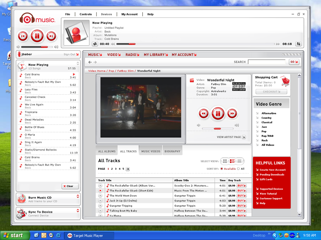Pause the main player with the large pause button
Image resolution: width=321 pixels, height=240 pixels.
click(37, 36)
